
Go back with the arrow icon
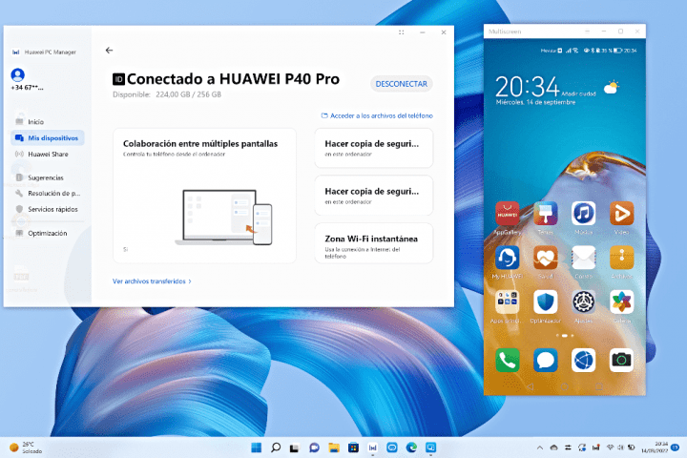click(109, 51)
